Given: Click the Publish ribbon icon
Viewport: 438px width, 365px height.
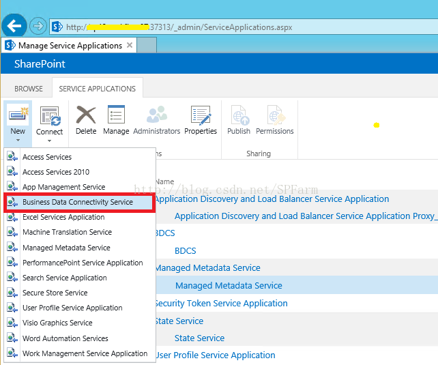Looking at the screenshot, I should tap(239, 115).
